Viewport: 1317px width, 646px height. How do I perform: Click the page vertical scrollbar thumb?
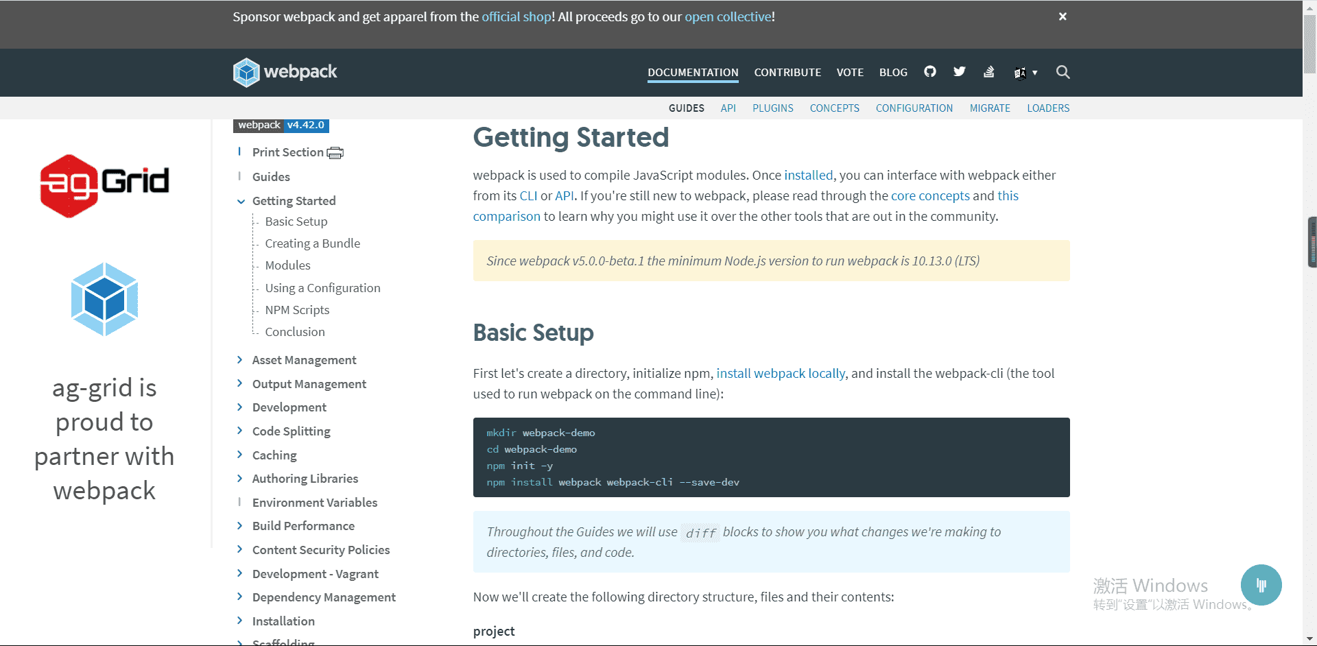pos(1309,45)
